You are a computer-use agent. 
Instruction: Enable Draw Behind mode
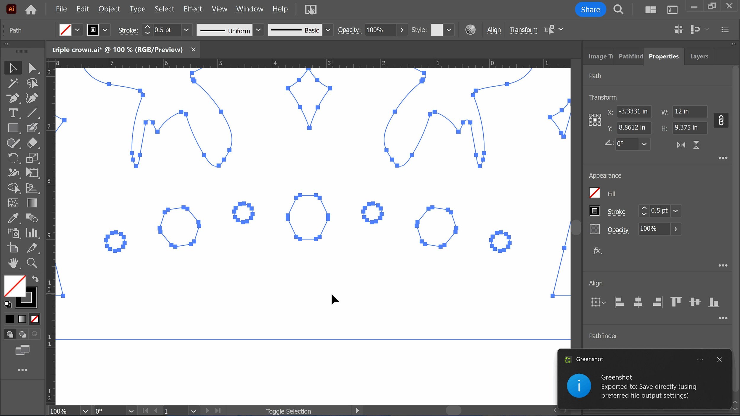tap(22, 334)
